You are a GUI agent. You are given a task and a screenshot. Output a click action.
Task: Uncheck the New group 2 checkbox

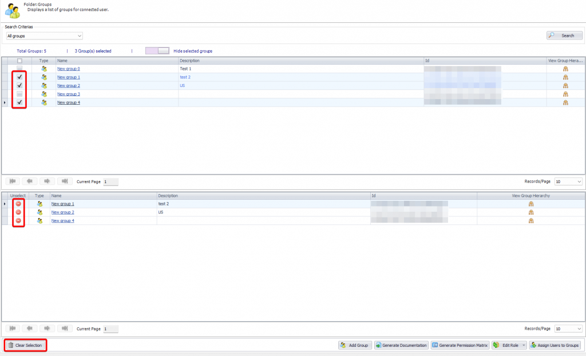coord(19,85)
